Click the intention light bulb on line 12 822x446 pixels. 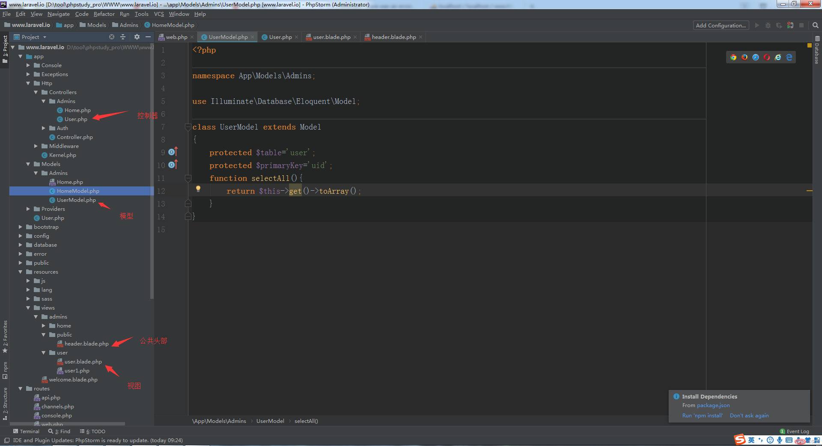click(x=198, y=189)
